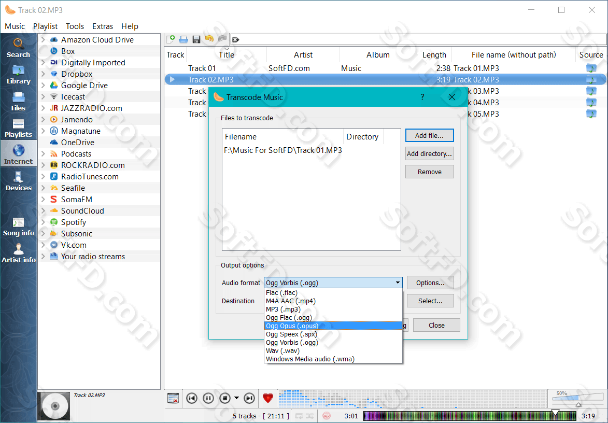Open the Music menu
This screenshot has width=608, height=423.
15,26
